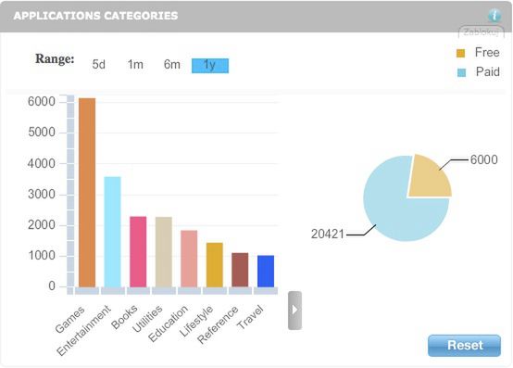Click the info icon in header
The width and height of the screenshot is (513, 368).
coord(494,15)
